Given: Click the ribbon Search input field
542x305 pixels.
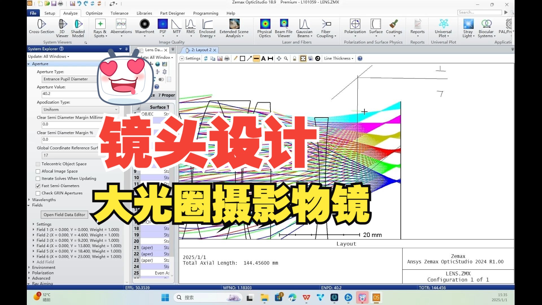Looking at the screenshot, I should [479, 12].
